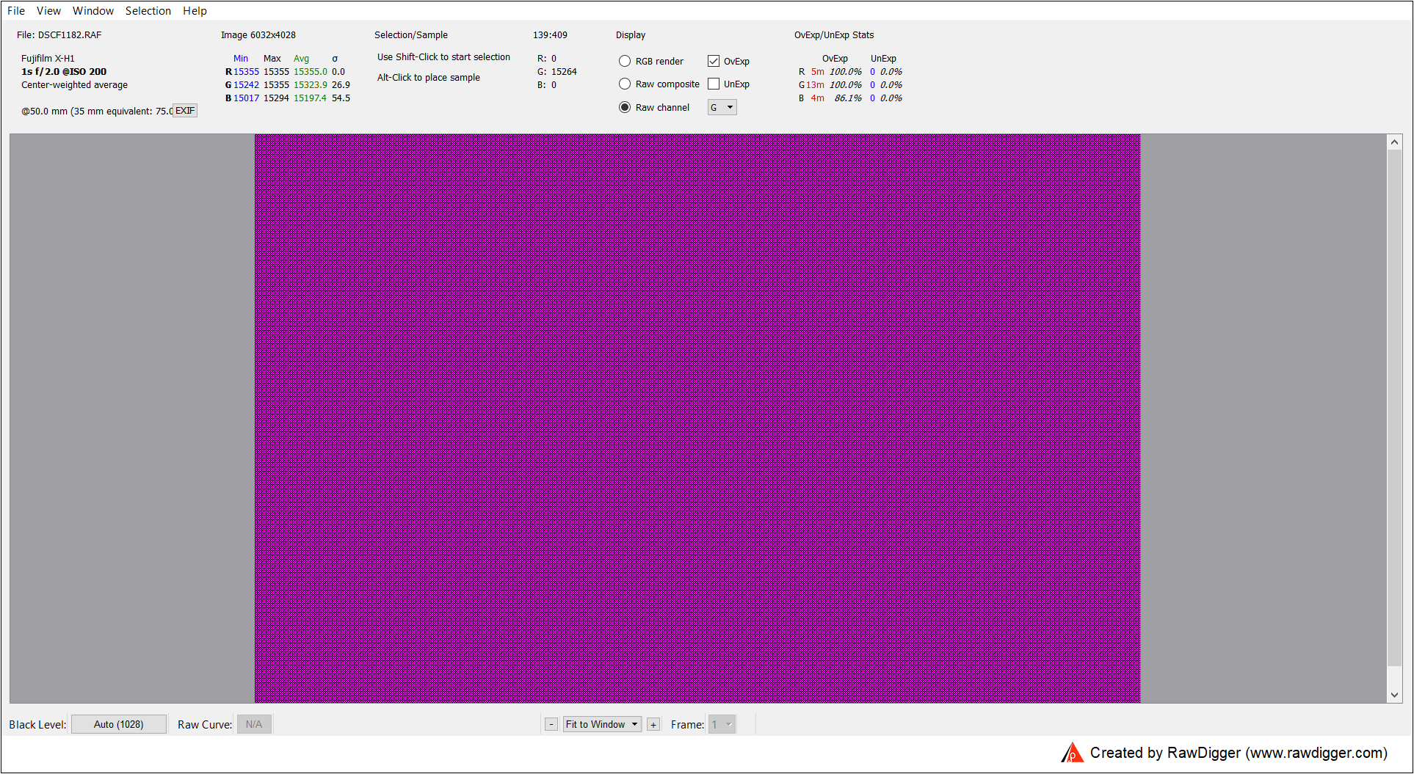This screenshot has width=1414, height=774.
Task: Click the B channel sigma value 54.5
Action: [x=341, y=98]
